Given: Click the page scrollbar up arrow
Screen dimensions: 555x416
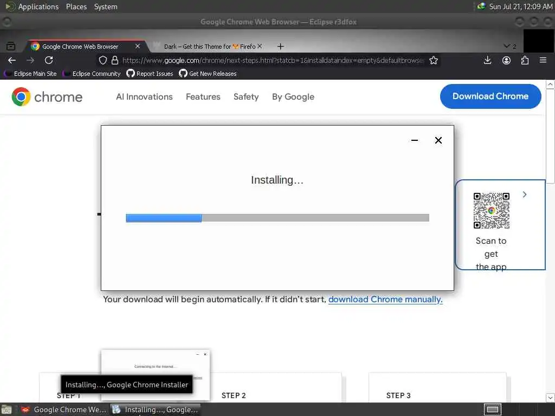Looking at the screenshot, I should (x=550, y=84).
